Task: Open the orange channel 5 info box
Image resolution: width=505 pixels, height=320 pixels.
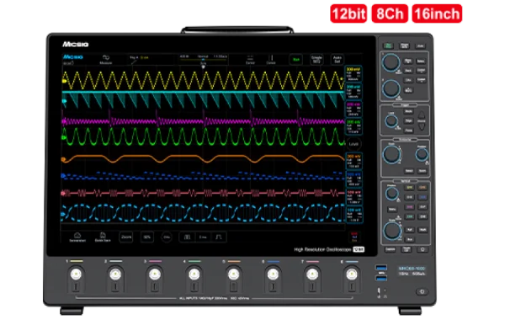Action: click(x=353, y=161)
